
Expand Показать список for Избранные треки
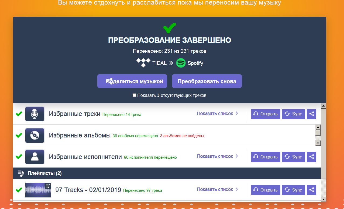tap(217, 114)
